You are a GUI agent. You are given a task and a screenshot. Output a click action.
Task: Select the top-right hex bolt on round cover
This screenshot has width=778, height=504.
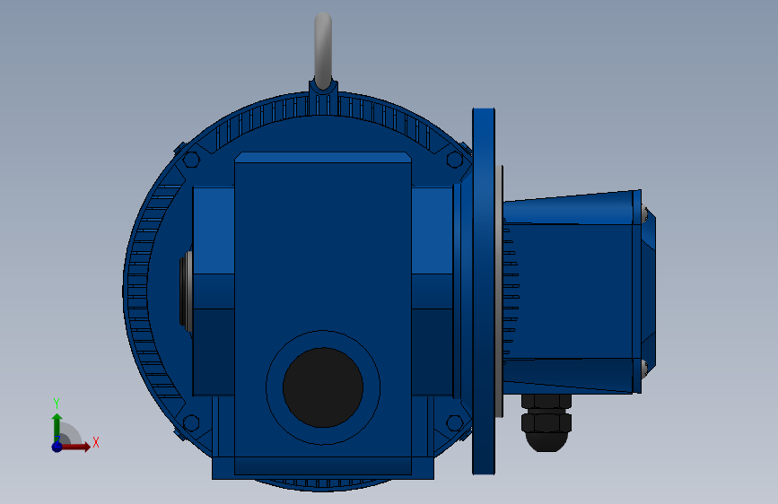point(455,160)
